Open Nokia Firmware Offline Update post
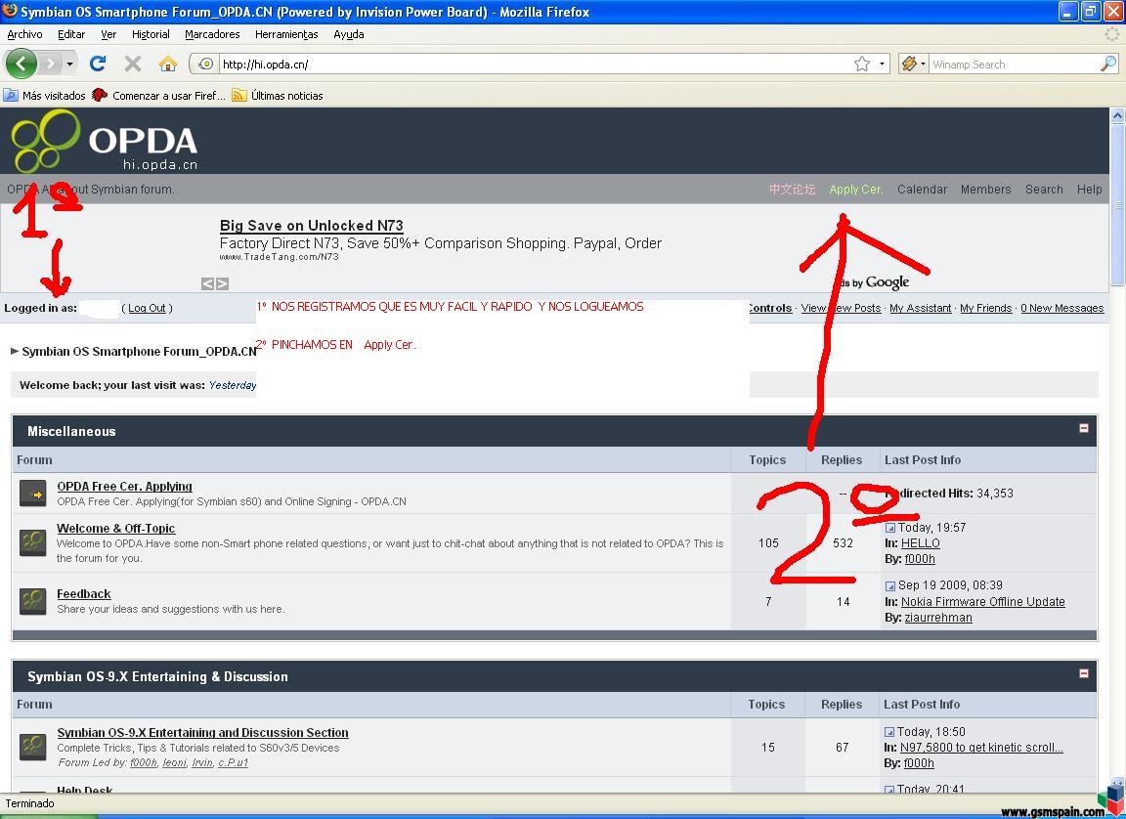 pos(983,601)
